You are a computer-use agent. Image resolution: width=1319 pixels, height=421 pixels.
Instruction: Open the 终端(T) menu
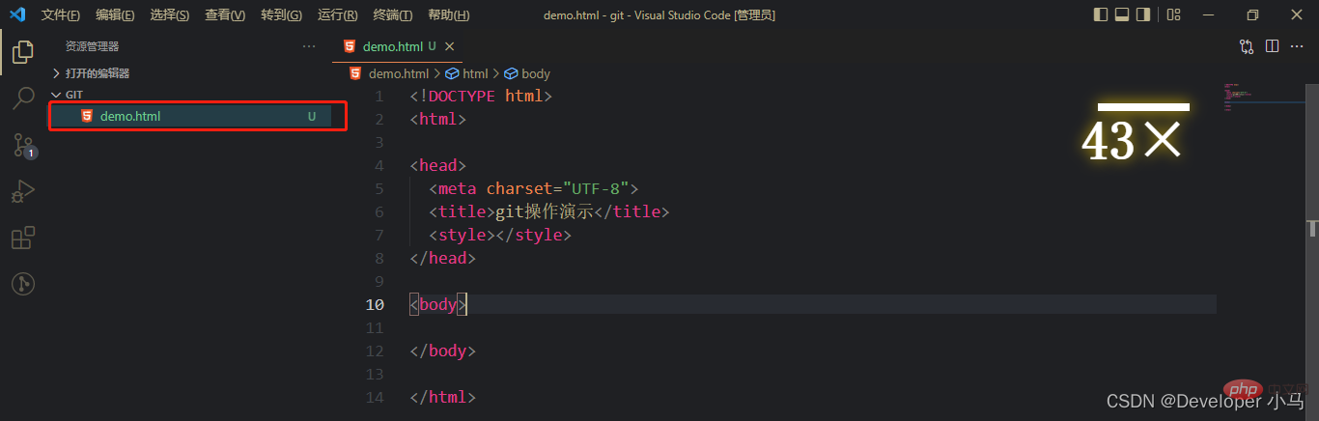(x=392, y=15)
